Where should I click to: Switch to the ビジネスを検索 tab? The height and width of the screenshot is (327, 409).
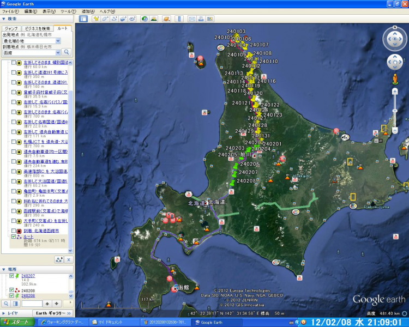38,28
